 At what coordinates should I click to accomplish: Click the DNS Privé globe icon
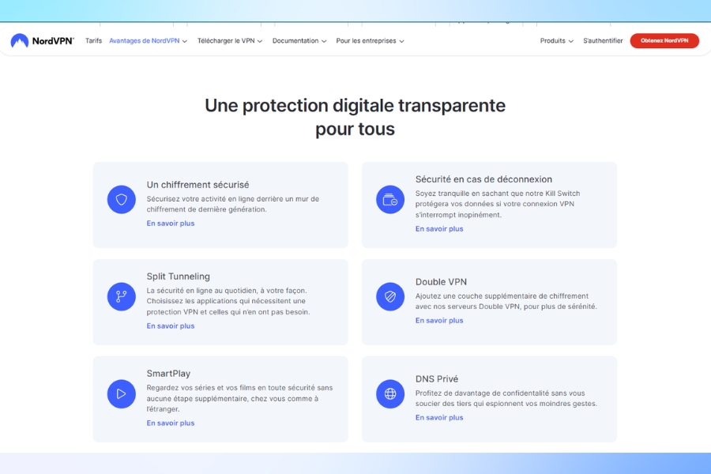click(x=390, y=393)
